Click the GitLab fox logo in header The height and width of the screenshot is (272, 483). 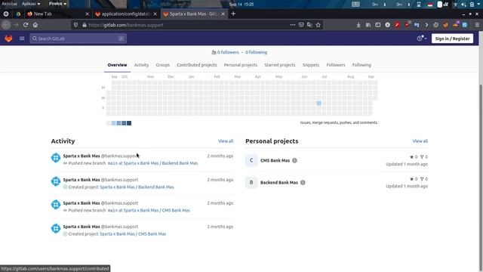[8, 39]
